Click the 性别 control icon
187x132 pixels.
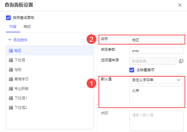click(x=11, y=70)
